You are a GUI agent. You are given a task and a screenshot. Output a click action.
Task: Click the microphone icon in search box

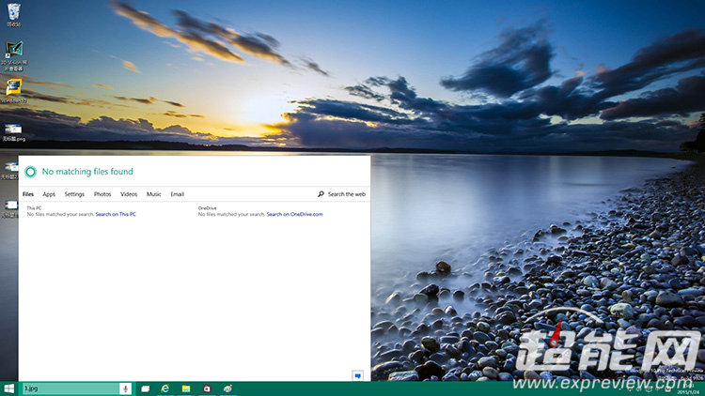pyautogui.click(x=125, y=388)
